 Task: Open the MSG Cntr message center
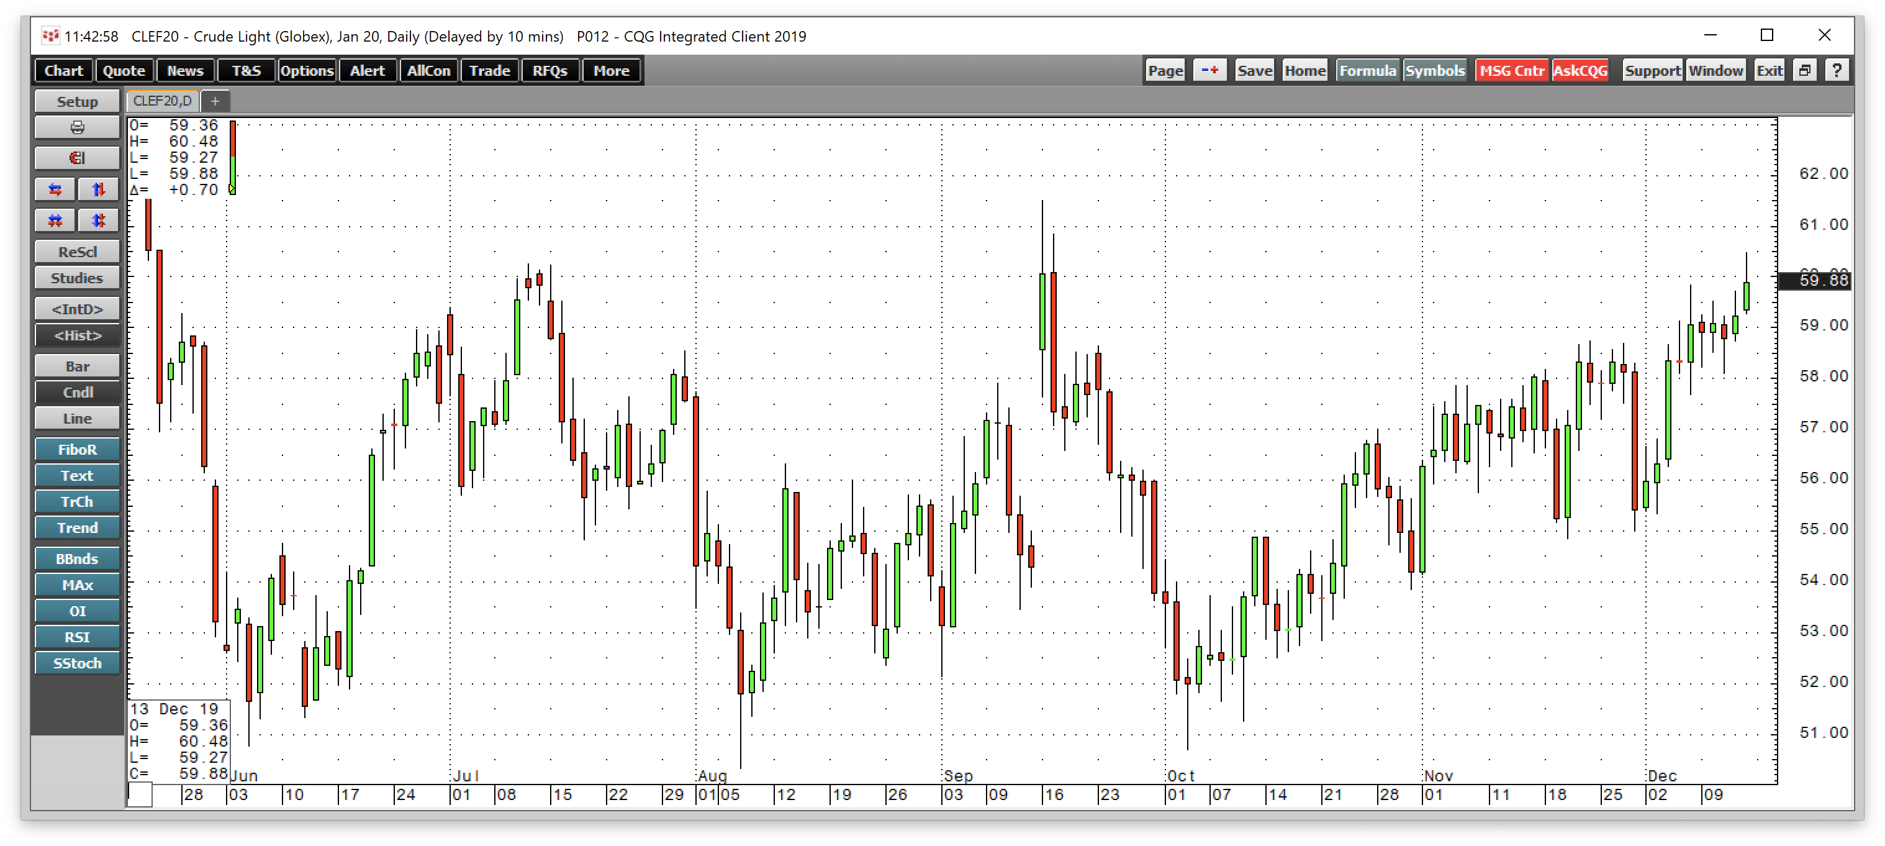pyautogui.click(x=1512, y=70)
